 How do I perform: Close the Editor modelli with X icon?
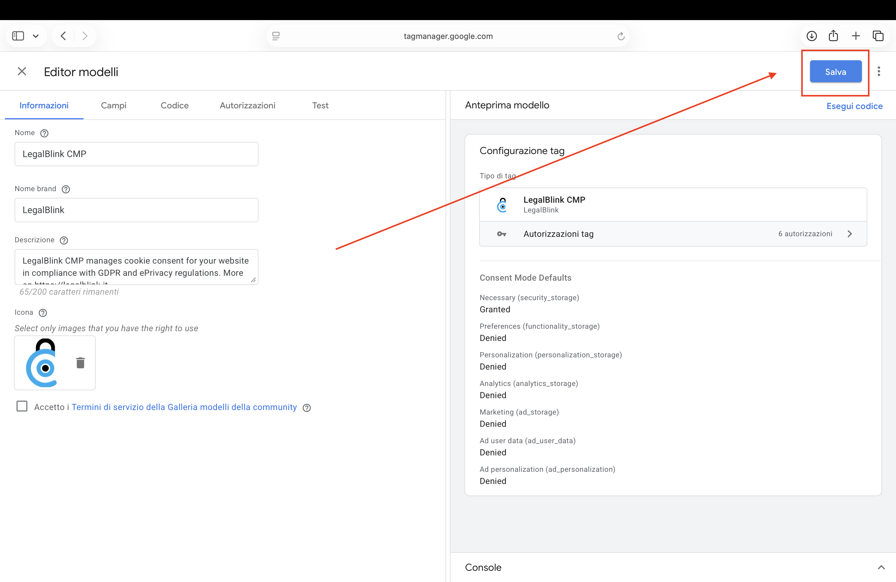pos(22,72)
